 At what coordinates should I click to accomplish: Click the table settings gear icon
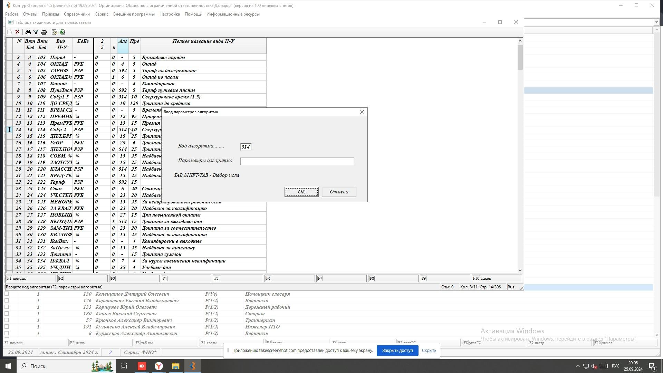pos(54,32)
